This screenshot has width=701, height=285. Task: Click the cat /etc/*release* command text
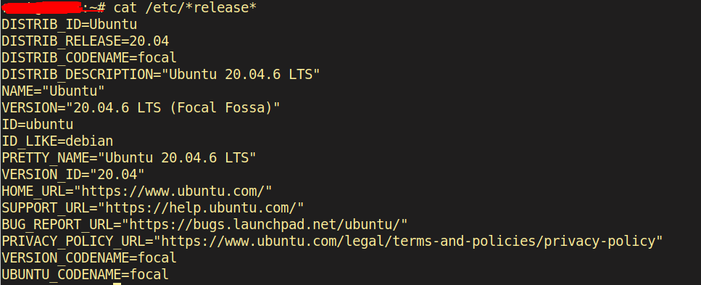(185, 7)
